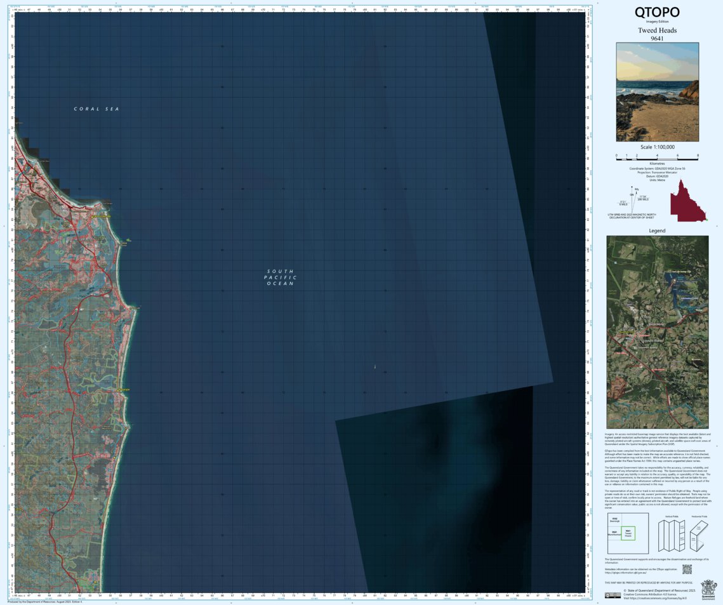Expand the Legend panel heading

point(657,230)
